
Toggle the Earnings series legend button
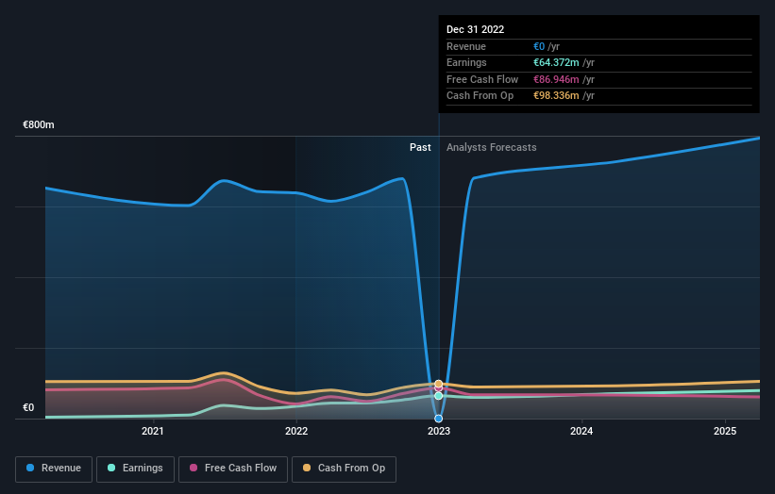135,469
